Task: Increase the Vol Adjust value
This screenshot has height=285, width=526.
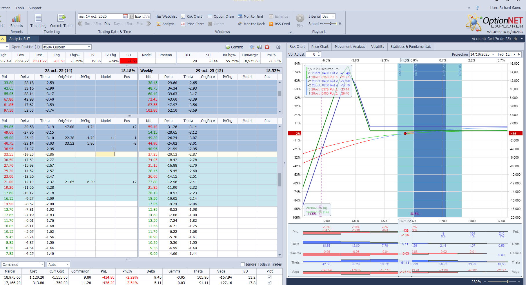Action: [319, 53]
